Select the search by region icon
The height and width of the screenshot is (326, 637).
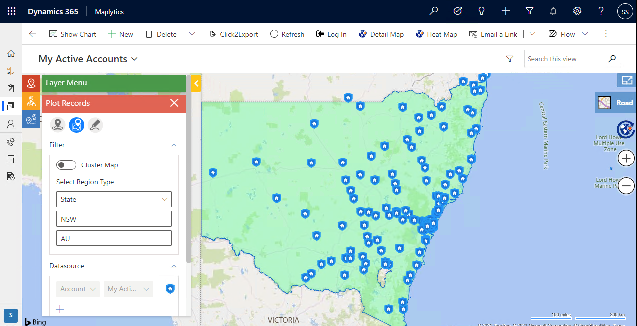pos(76,125)
